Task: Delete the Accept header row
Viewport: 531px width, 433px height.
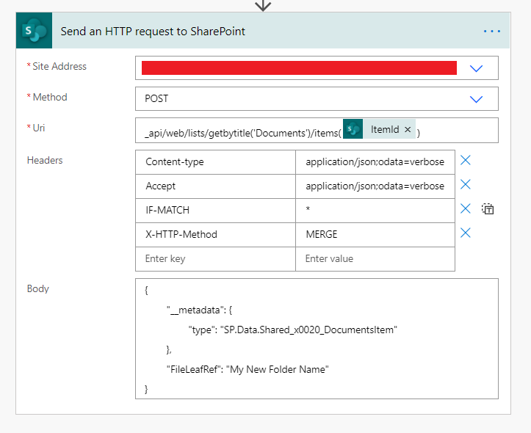Action: click(x=466, y=184)
